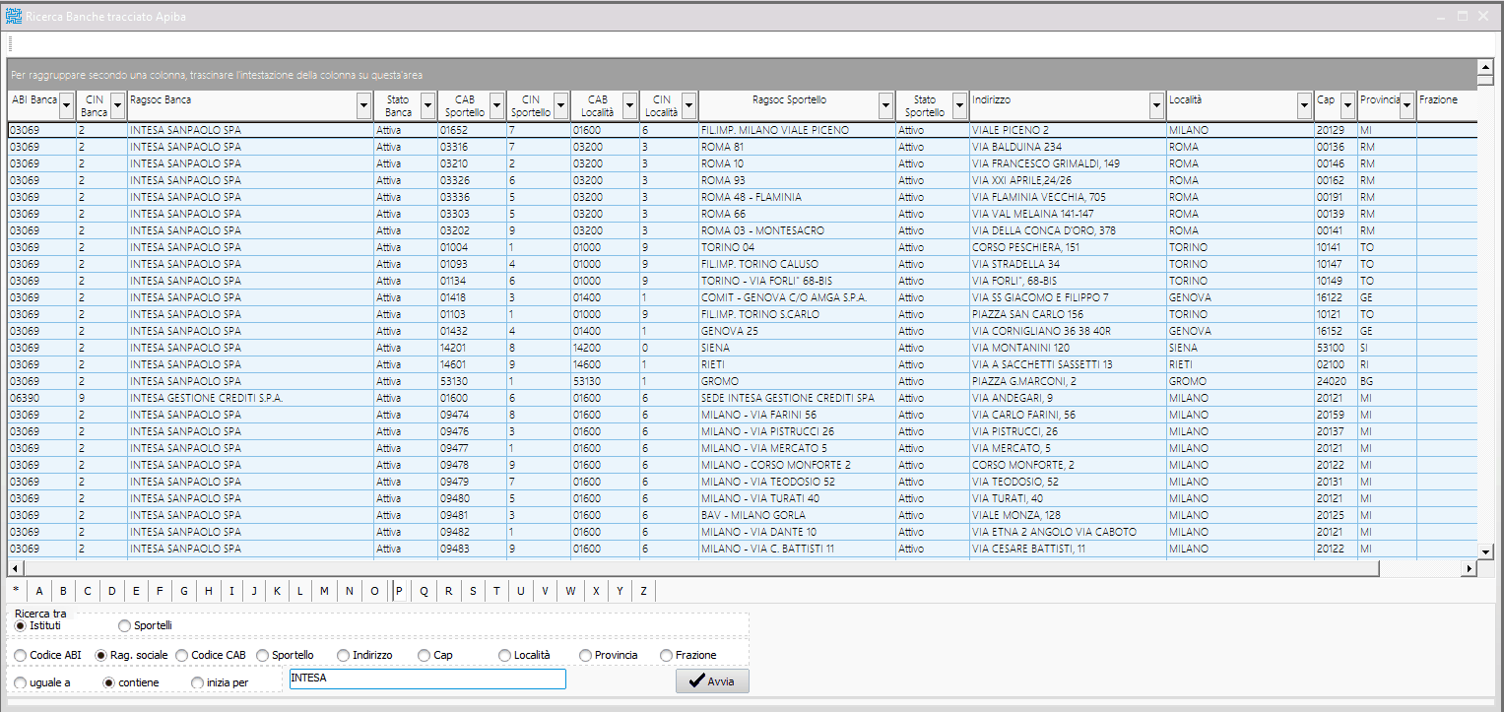Choose 'contiene' match mode

[109, 682]
